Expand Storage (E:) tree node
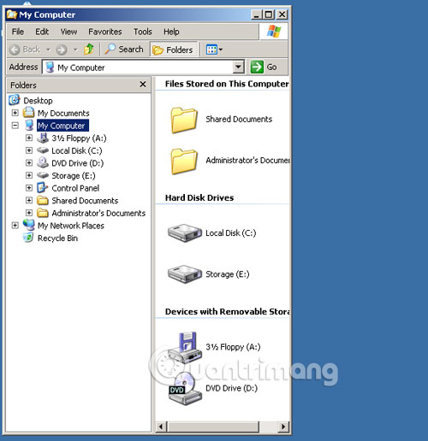Image resolution: width=428 pixels, height=441 pixels. (x=29, y=175)
